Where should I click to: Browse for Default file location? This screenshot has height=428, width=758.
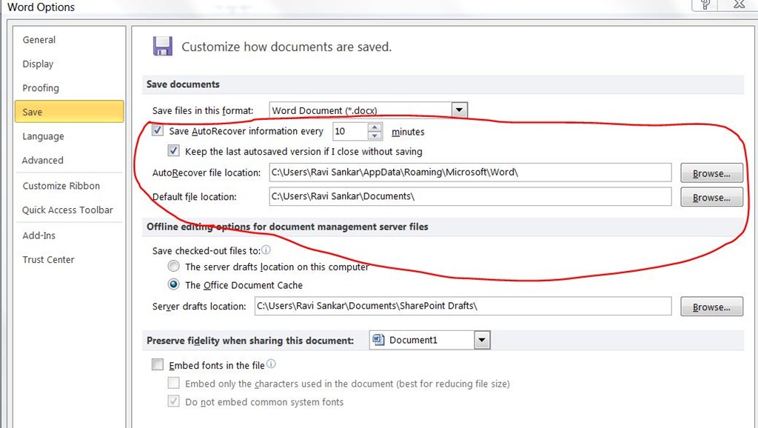[711, 198]
